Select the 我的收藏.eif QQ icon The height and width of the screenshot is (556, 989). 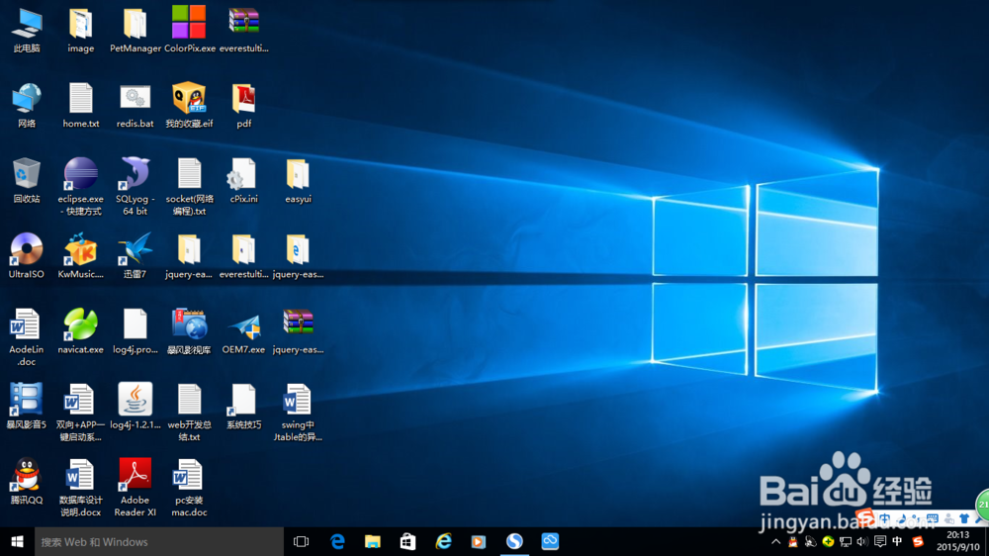(x=189, y=106)
